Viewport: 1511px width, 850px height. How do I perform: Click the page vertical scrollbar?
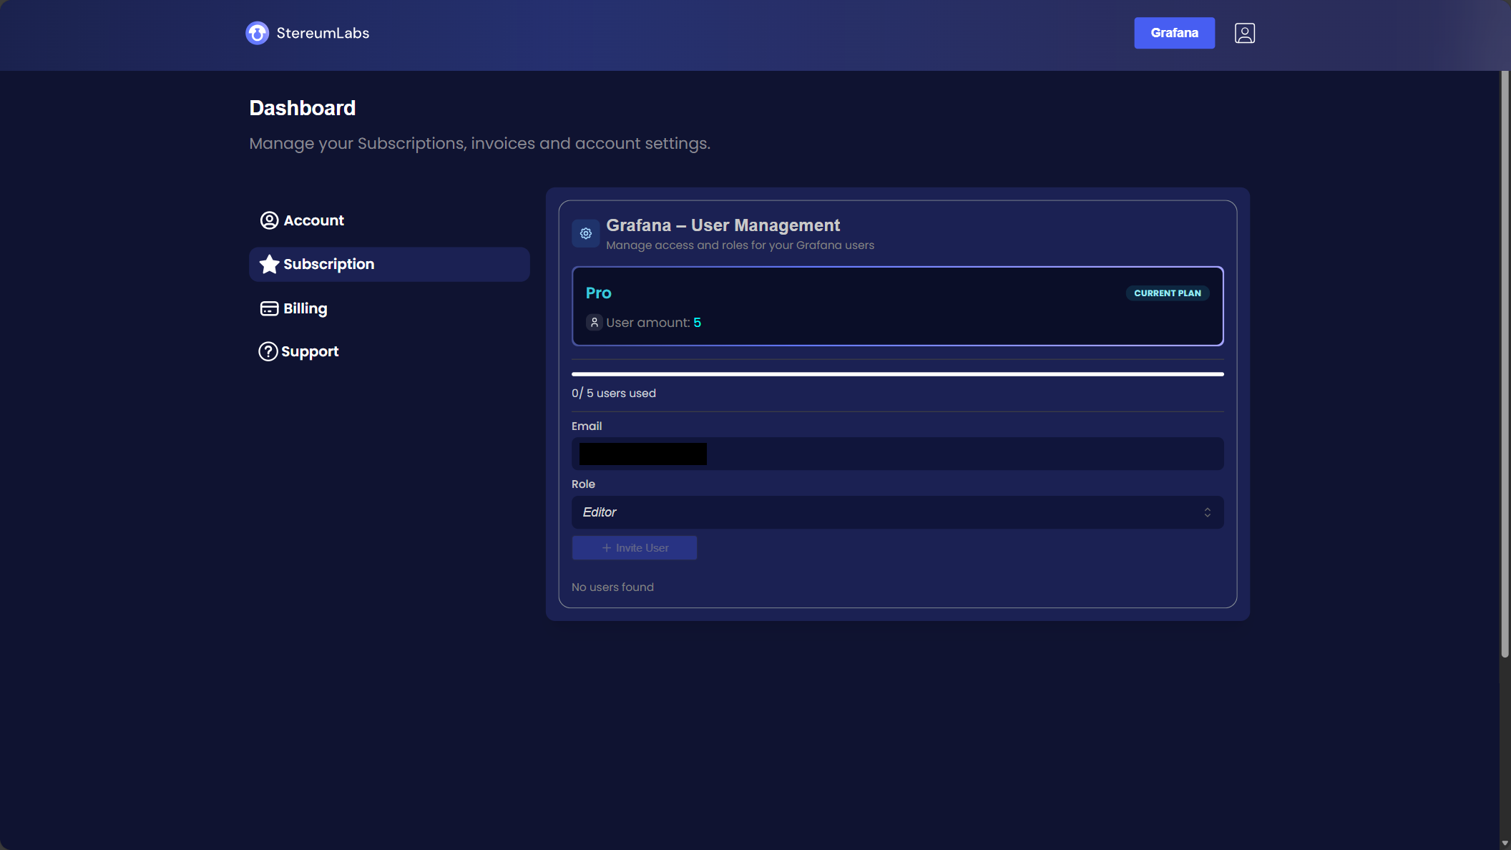(1505, 363)
